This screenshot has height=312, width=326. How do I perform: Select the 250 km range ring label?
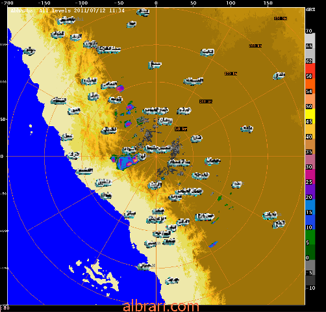click(x=281, y=18)
